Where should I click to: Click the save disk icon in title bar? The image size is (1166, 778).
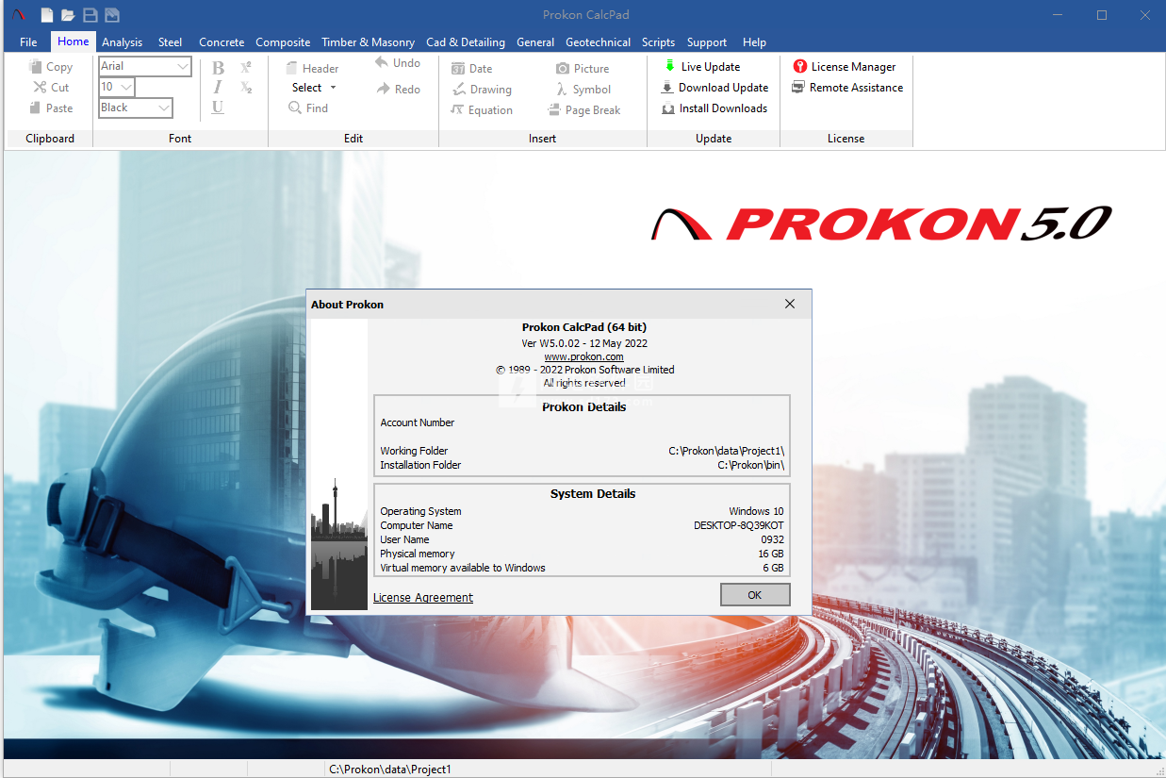[90, 15]
